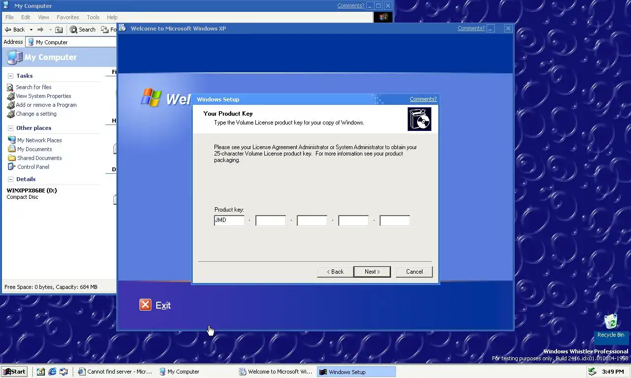Open View System Properties task
Image resolution: width=631 pixels, height=378 pixels.
coord(43,96)
